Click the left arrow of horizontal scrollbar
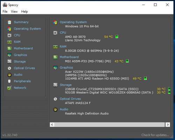 tap(52, 125)
